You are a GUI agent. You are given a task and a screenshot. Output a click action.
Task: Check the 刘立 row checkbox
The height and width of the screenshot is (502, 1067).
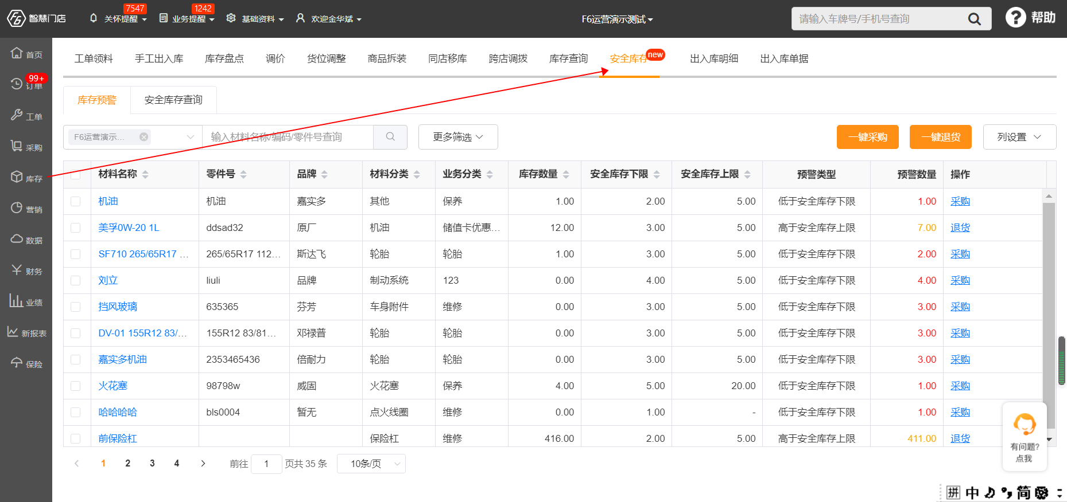(76, 280)
